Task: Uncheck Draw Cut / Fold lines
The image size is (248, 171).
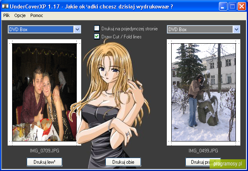Action: click(x=97, y=36)
